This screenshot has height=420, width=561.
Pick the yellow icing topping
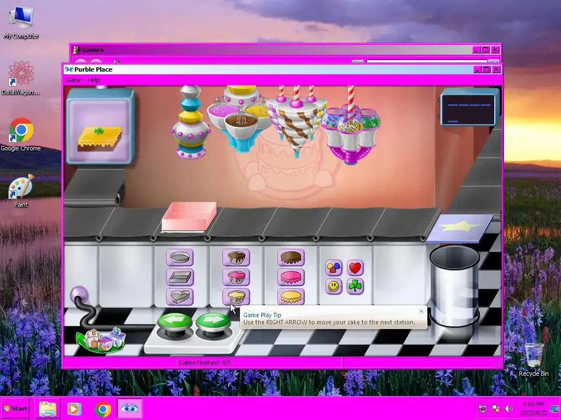[291, 297]
